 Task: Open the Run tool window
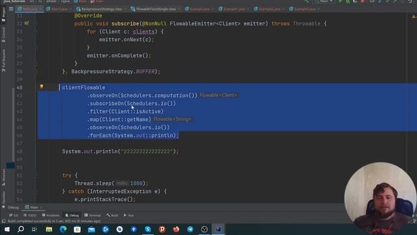click(129, 215)
